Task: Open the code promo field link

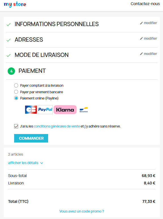Action: coord(81,211)
